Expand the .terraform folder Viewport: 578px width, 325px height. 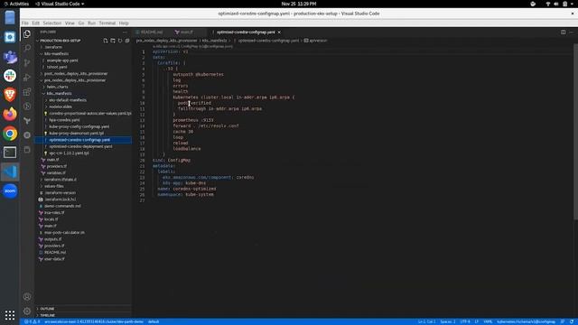pos(52,47)
